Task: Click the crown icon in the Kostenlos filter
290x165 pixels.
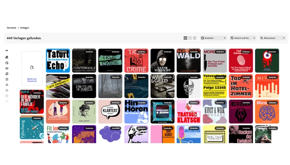Action: pos(203,38)
